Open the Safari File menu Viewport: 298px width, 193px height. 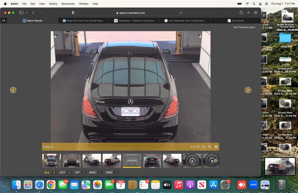point(24,4)
